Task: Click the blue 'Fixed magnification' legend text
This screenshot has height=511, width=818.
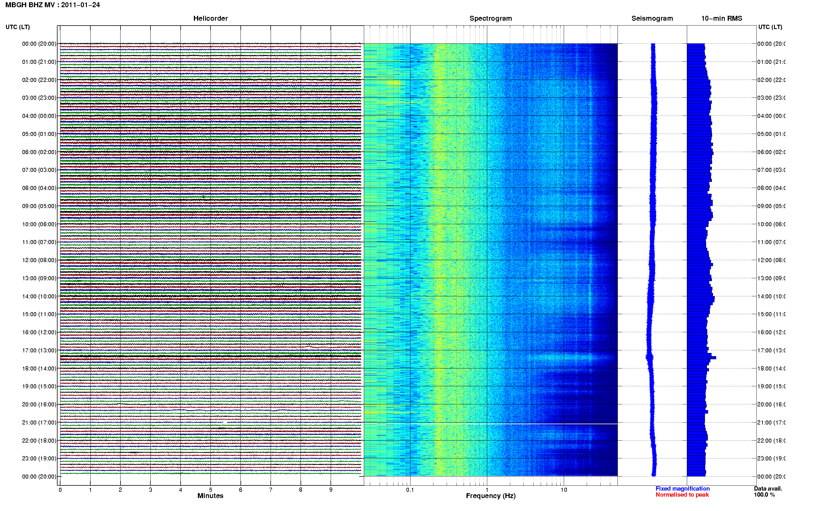Action: [683, 489]
